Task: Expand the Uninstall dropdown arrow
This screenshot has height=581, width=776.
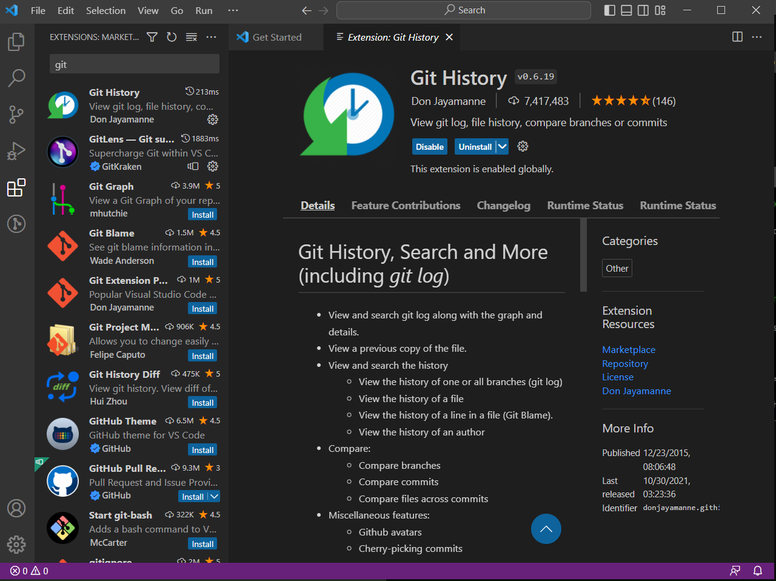Action: (502, 147)
